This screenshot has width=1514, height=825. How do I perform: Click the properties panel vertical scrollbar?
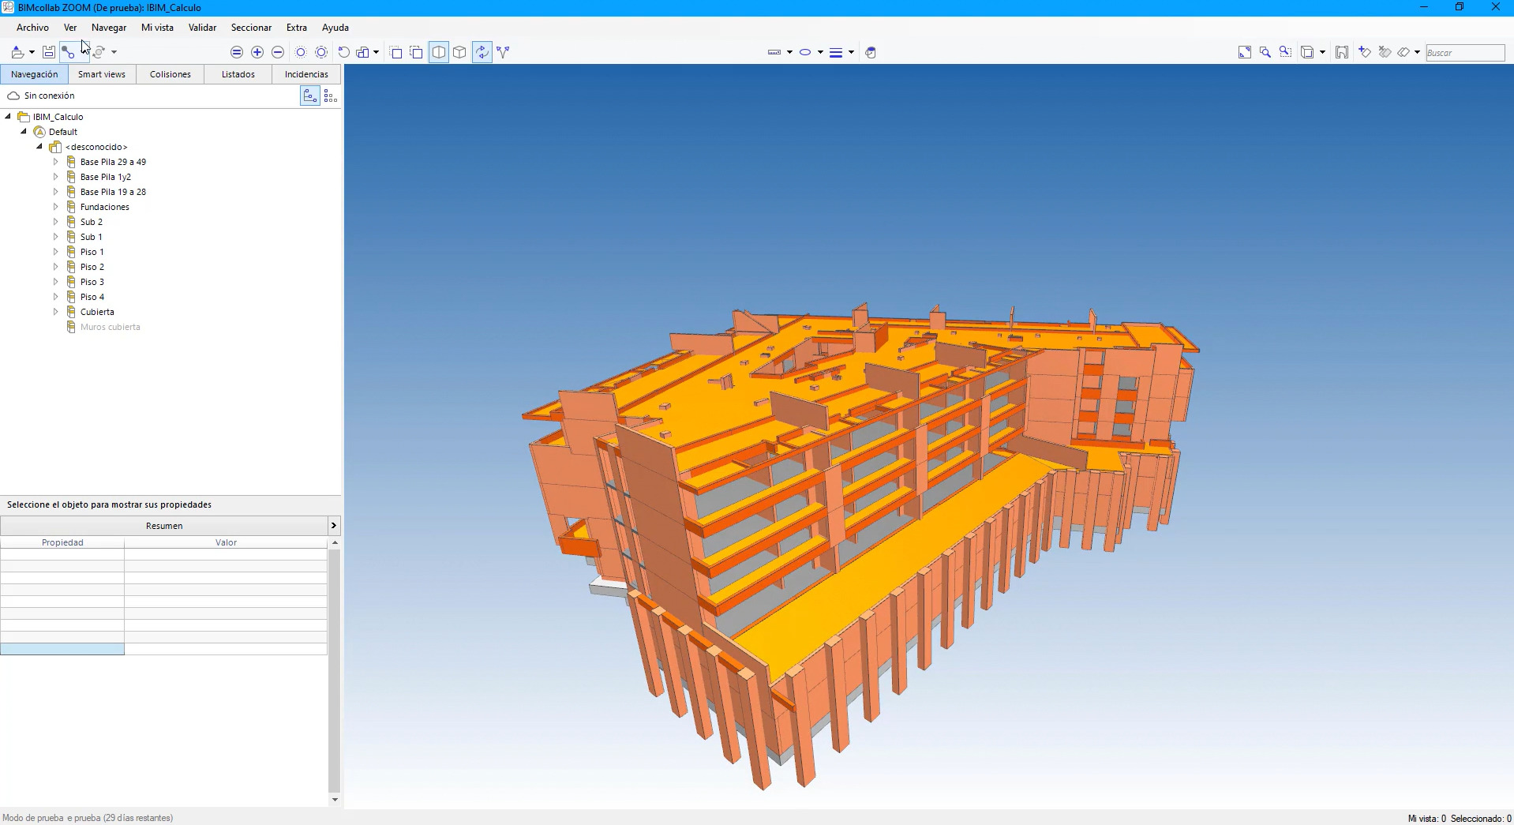coord(334,671)
